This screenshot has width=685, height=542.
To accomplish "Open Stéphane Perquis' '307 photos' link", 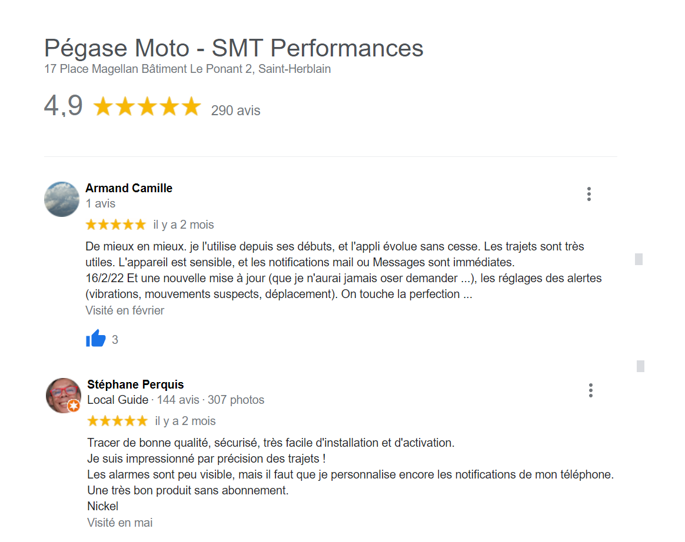I will point(236,400).
